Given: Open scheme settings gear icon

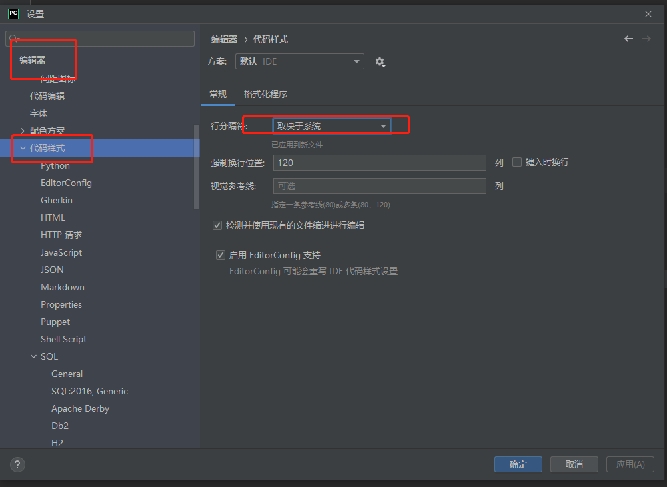Looking at the screenshot, I should [x=380, y=62].
